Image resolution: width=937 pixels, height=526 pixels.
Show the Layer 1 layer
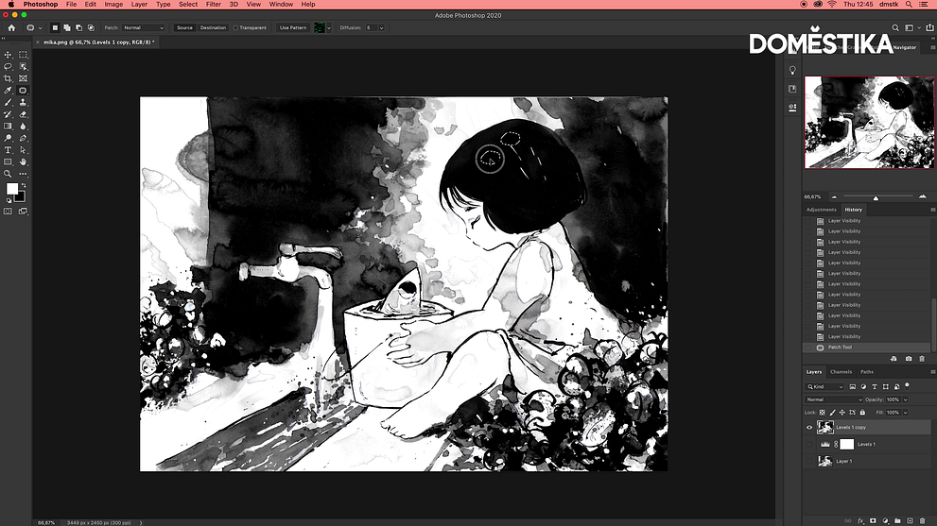(809, 461)
